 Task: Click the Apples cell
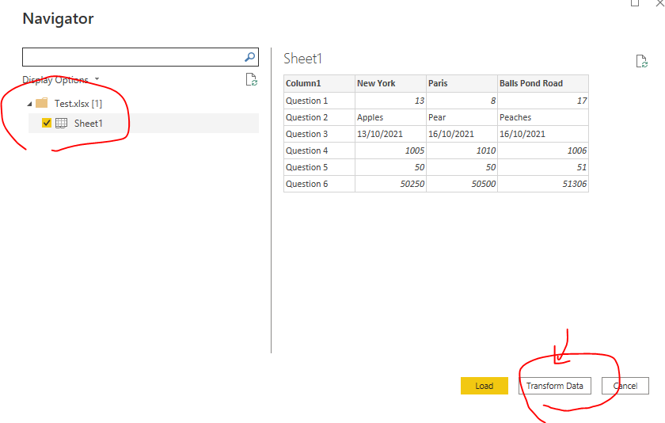point(390,117)
